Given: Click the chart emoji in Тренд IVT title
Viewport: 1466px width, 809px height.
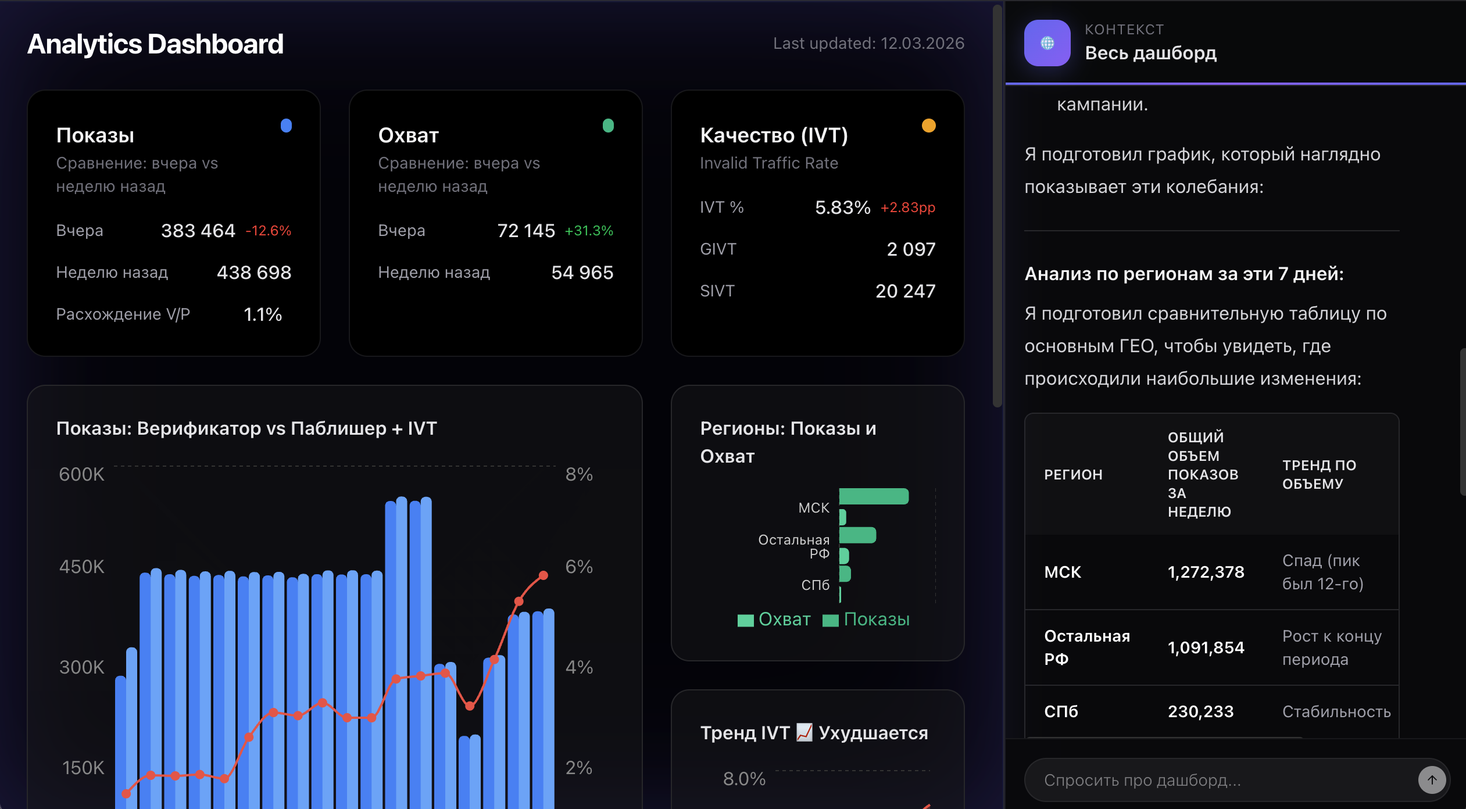Looking at the screenshot, I should tap(804, 732).
